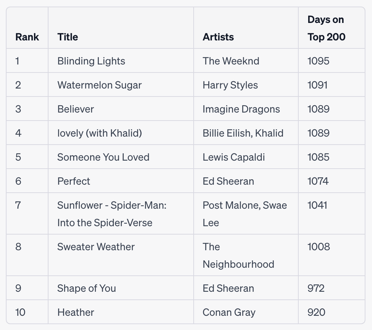372x330 pixels.
Task: Select the Conan Gray artist cell
Action: pos(229,312)
